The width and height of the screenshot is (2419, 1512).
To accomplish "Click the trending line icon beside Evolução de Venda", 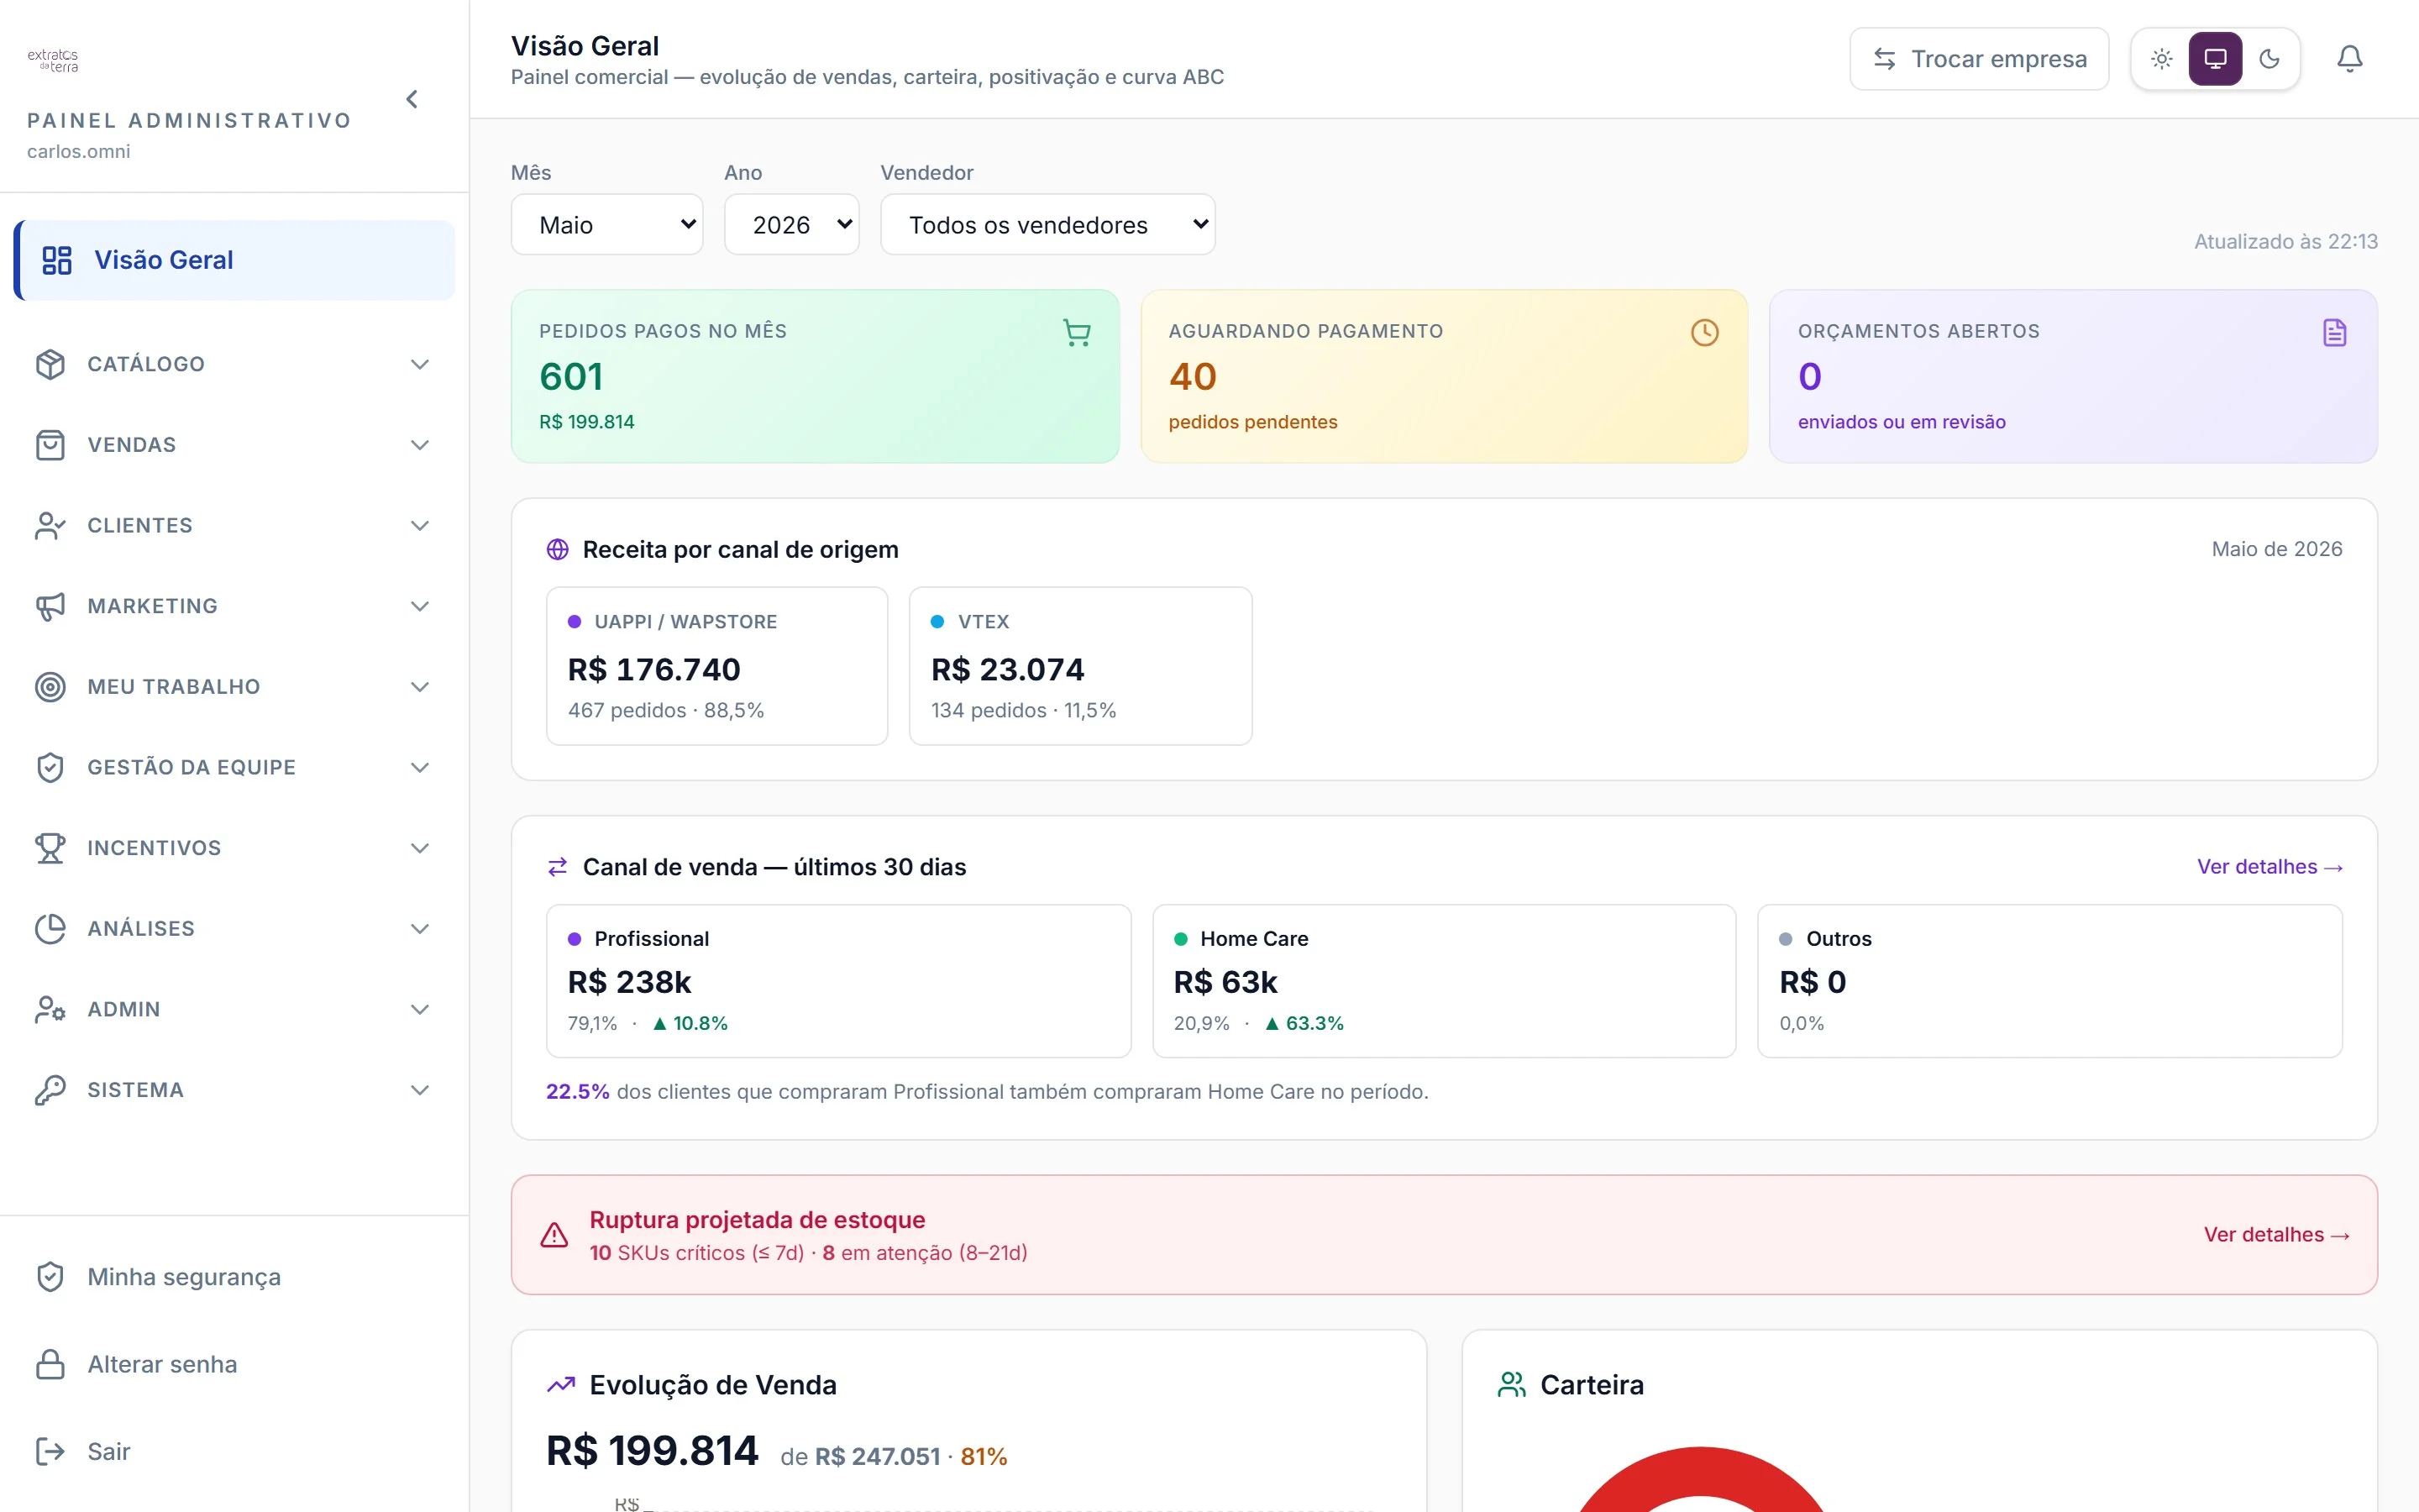I will [562, 1385].
